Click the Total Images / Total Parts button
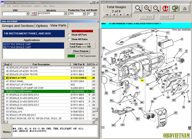 tap(81, 45)
